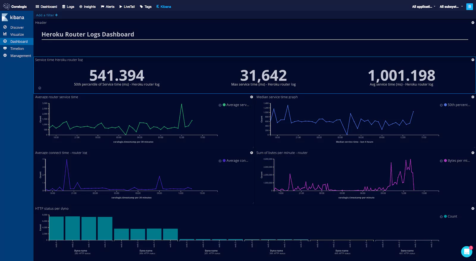Toggle legend arrow for Bytes per mi... chart
This screenshot has width=476, height=261.
[x=441, y=161]
